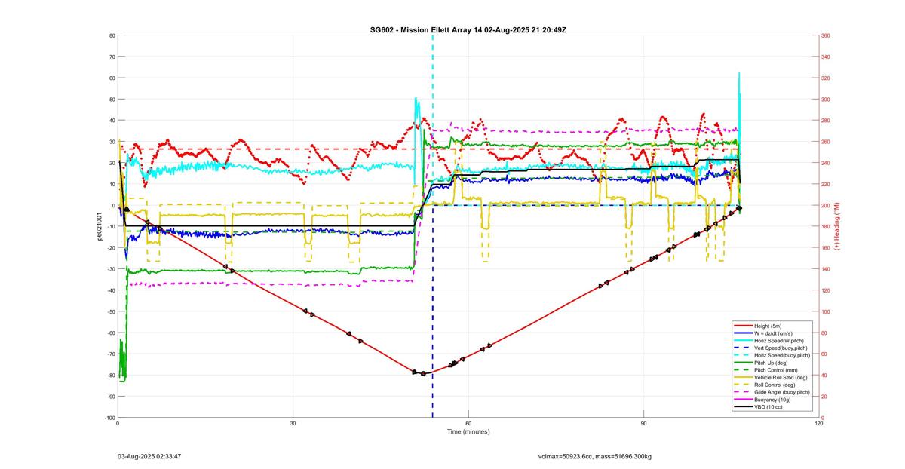Click the 360 tick on heading axis
The height and width of the screenshot is (469, 905).
tap(826, 35)
